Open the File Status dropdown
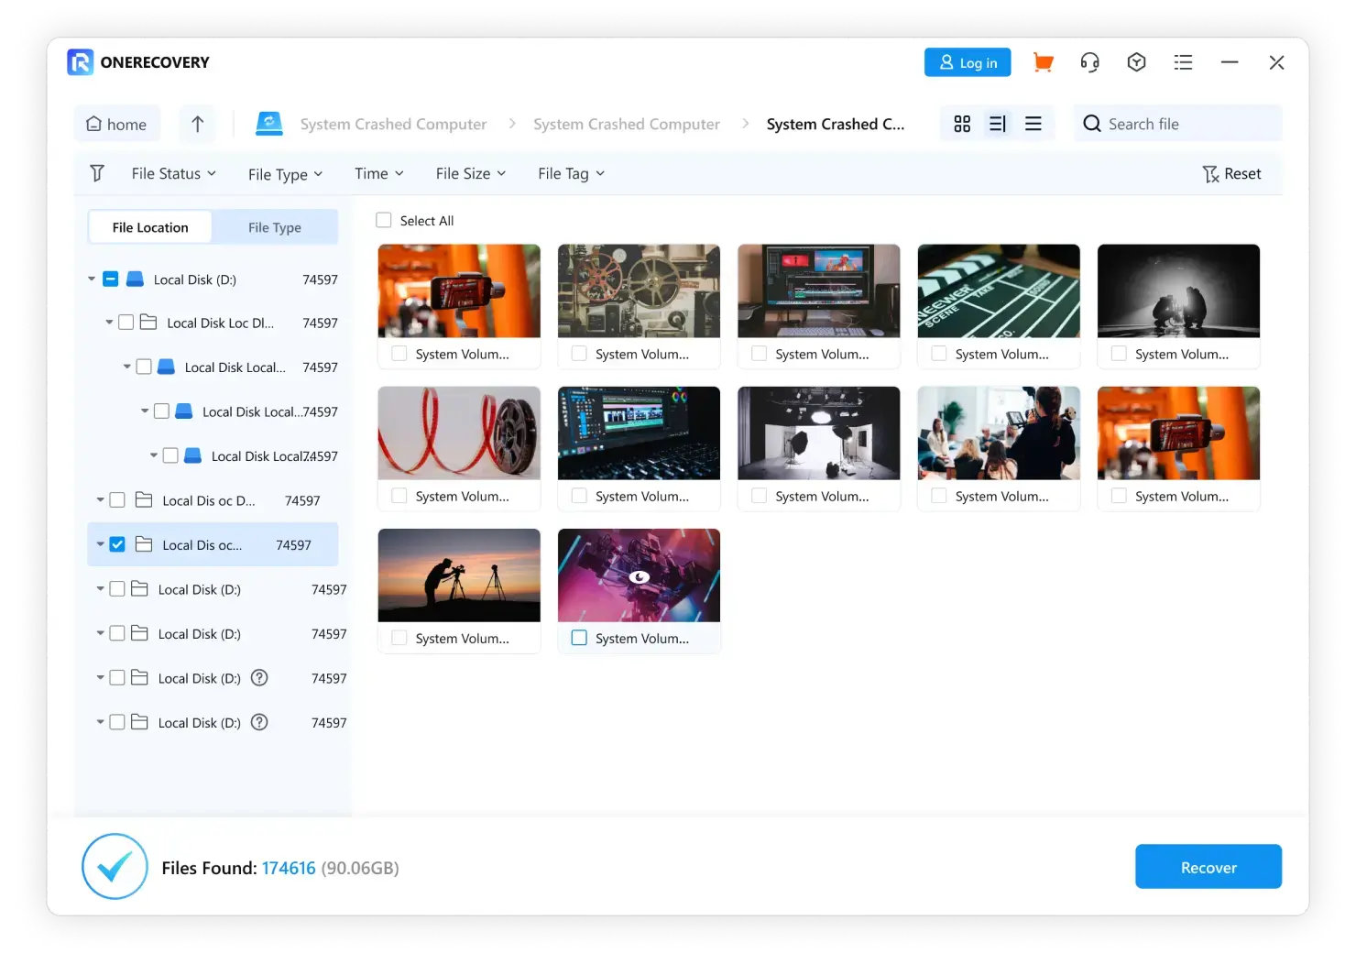The height and width of the screenshot is (953, 1356). [x=173, y=173]
